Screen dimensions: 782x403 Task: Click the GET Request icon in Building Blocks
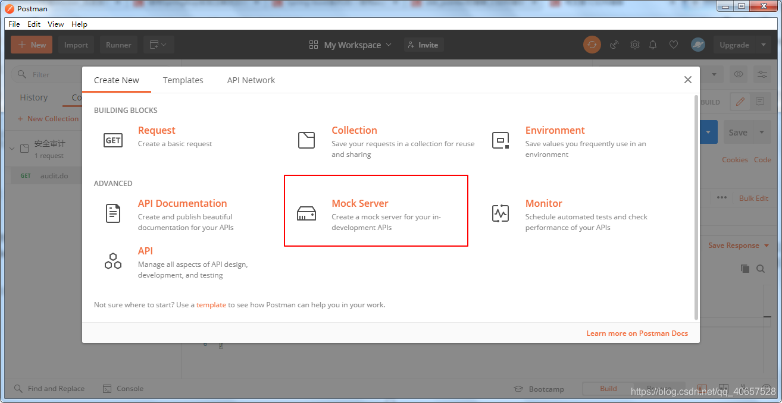click(113, 140)
